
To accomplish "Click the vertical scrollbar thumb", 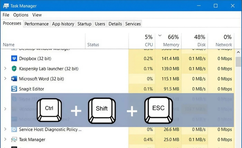I will pos(238,62).
